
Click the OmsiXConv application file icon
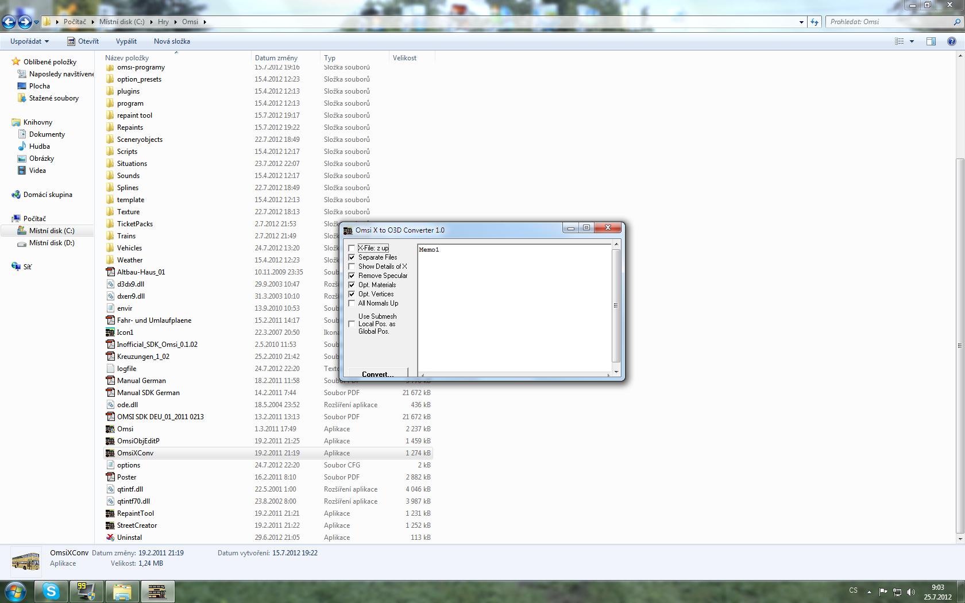(110, 453)
